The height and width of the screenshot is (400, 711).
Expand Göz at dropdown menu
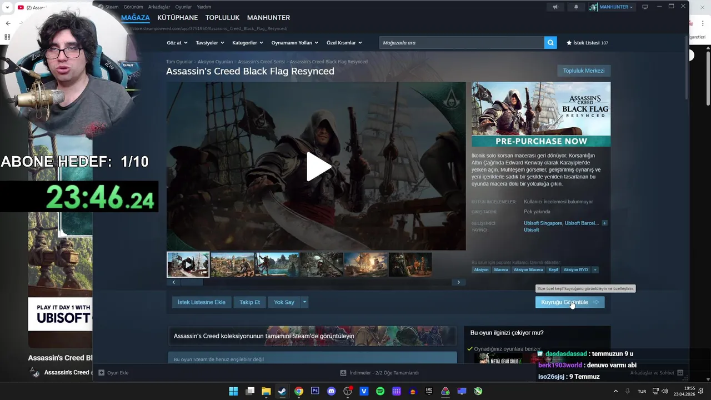177,43
